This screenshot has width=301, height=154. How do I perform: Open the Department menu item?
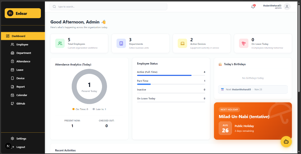[23, 53]
